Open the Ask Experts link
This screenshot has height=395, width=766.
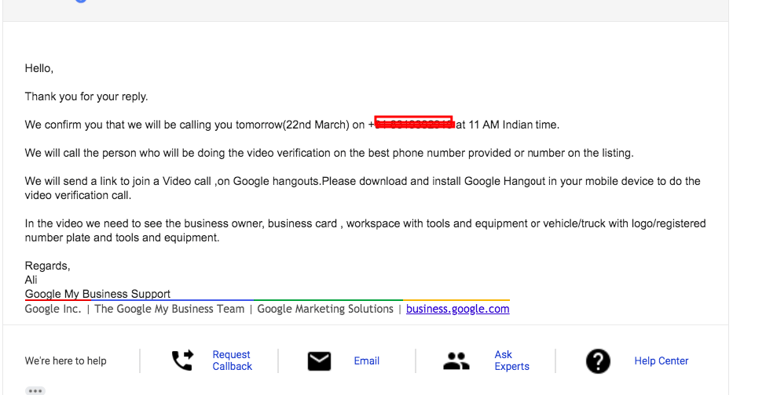click(x=511, y=361)
